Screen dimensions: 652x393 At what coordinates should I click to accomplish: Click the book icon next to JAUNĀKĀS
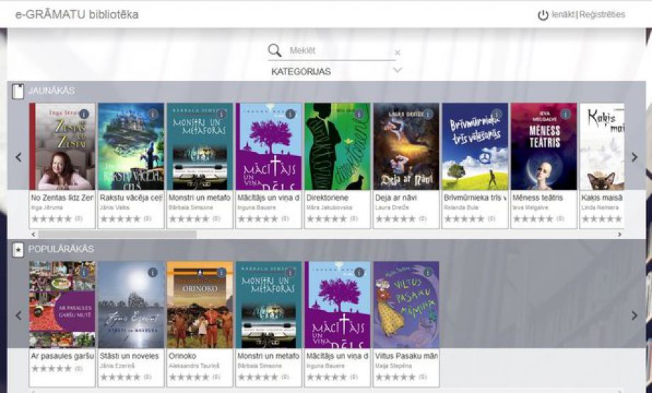tap(18, 91)
